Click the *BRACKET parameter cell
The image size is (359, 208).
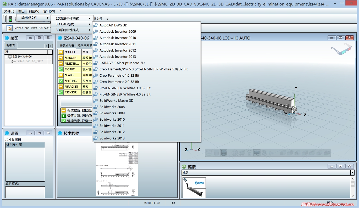click(73, 87)
